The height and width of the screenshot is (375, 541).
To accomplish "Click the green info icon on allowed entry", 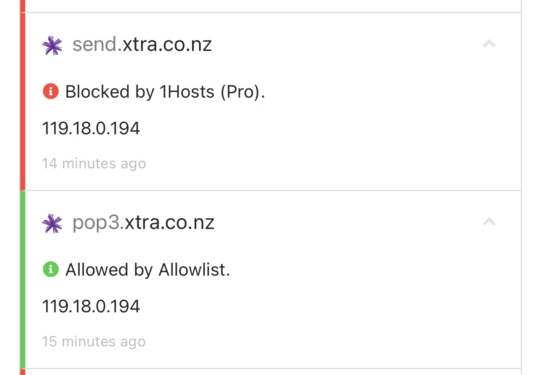I will point(51,270).
